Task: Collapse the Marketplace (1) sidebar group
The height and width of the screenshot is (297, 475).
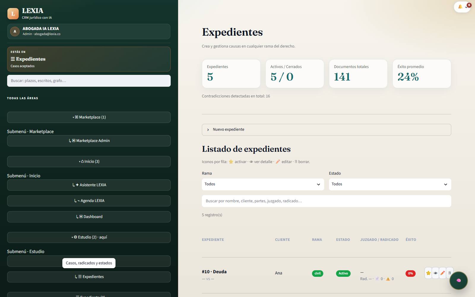Action: pos(89,117)
